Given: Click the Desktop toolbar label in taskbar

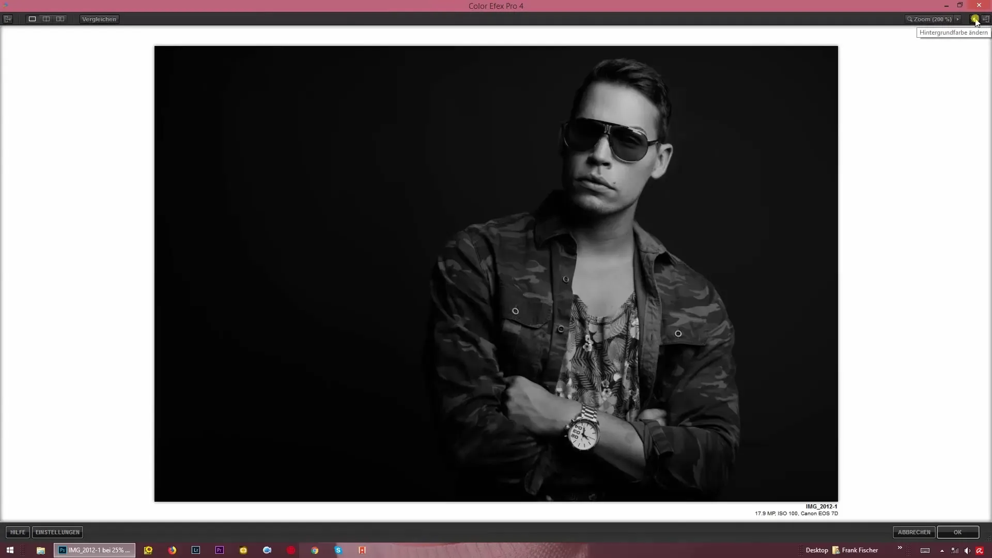Looking at the screenshot, I should coord(817,550).
